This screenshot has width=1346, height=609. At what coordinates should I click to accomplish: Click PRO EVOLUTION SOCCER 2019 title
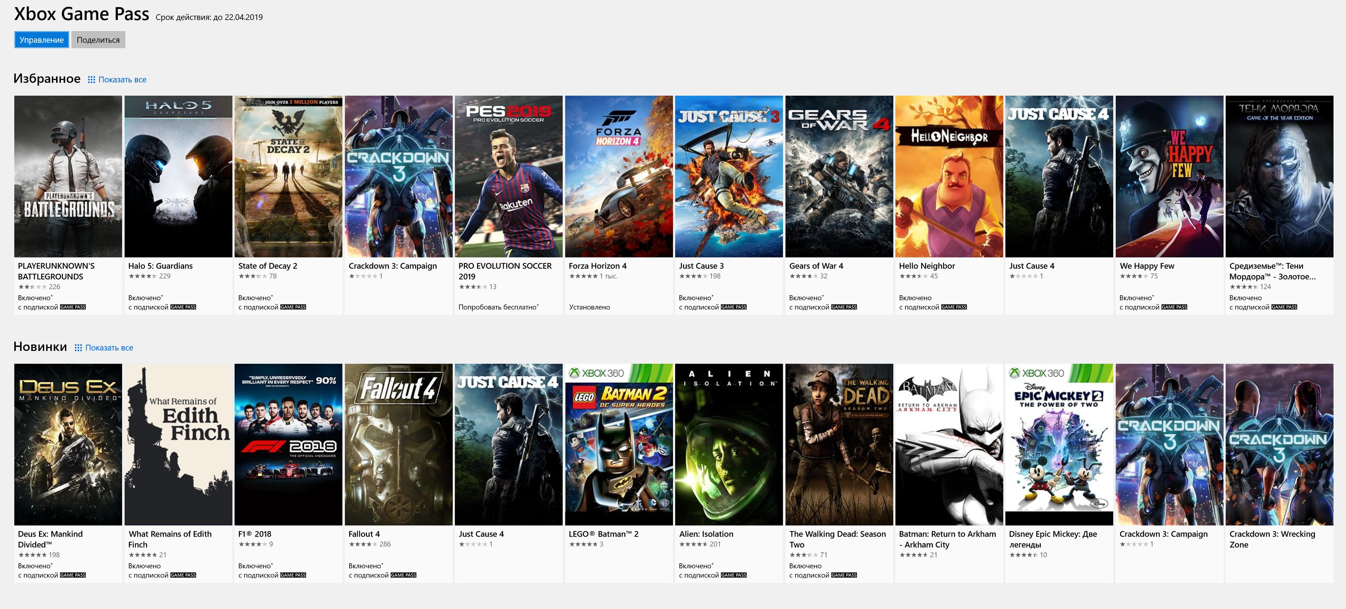[505, 271]
